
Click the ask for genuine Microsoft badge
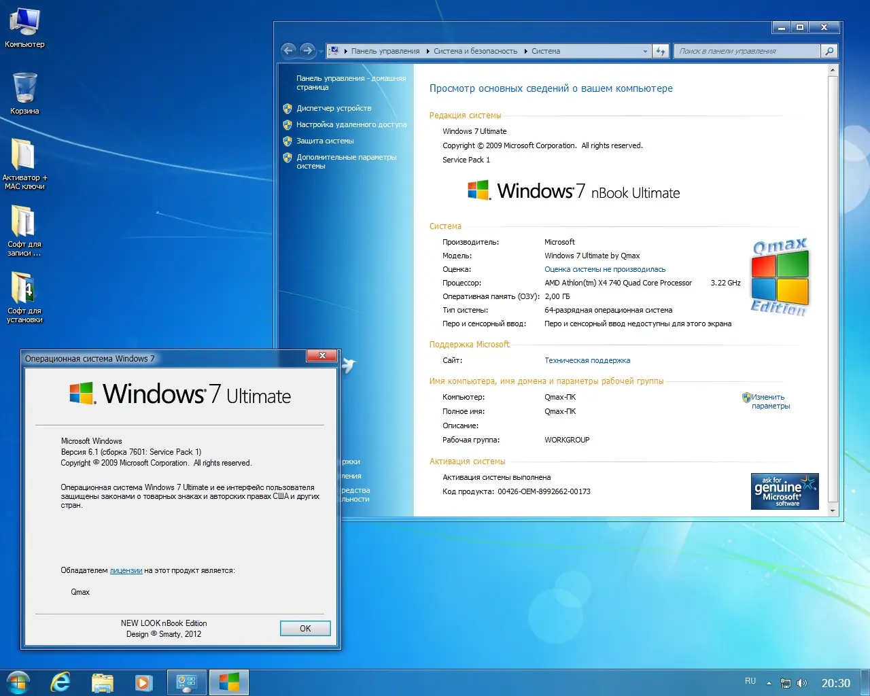click(x=784, y=491)
